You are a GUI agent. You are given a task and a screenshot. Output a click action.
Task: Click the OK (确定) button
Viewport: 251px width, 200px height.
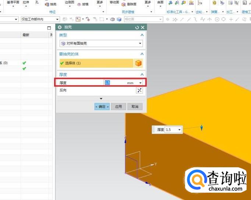(102, 107)
